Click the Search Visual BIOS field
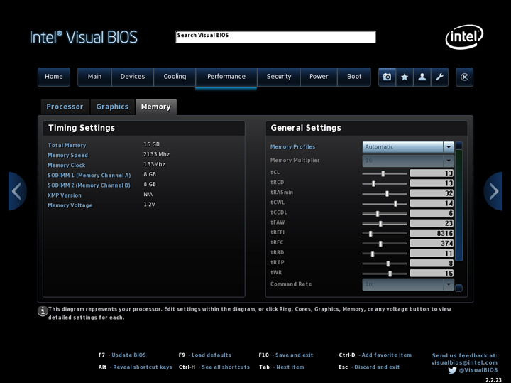The width and height of the screenshot is (511, 383). [x=275, y=37]
